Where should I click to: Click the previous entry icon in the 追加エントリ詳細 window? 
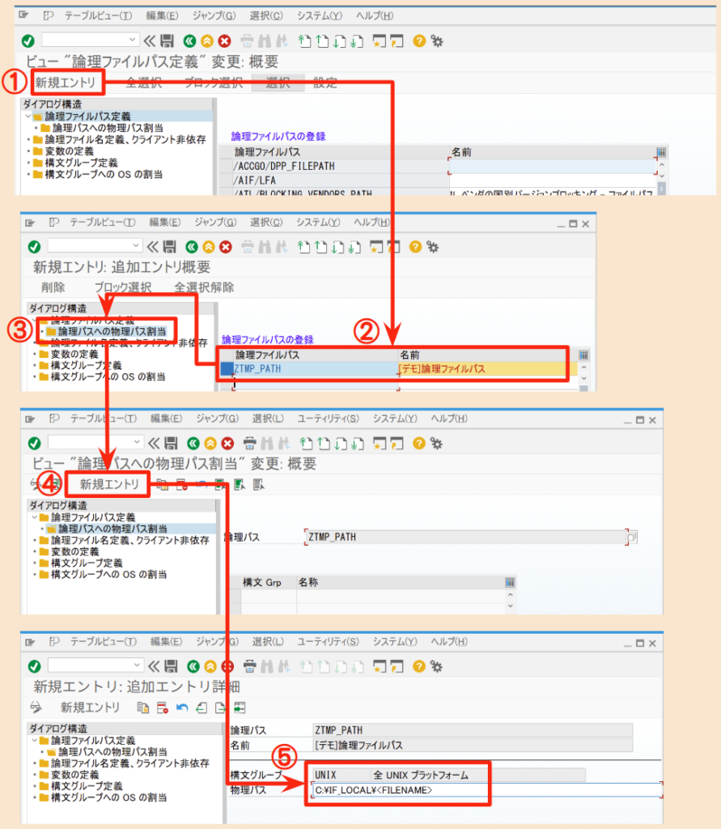(x=201, y=708)
